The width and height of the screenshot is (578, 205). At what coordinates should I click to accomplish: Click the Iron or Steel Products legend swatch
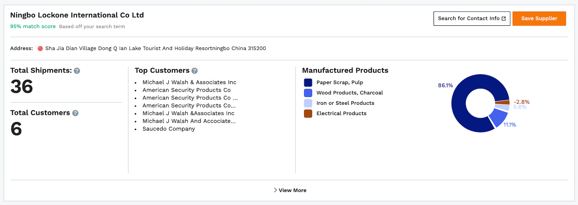coord(308,103)
